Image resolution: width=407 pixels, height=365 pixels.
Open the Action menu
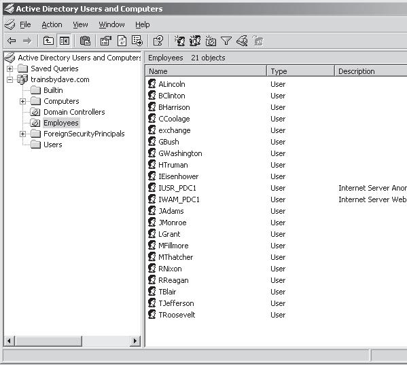[x=52, y=24]
